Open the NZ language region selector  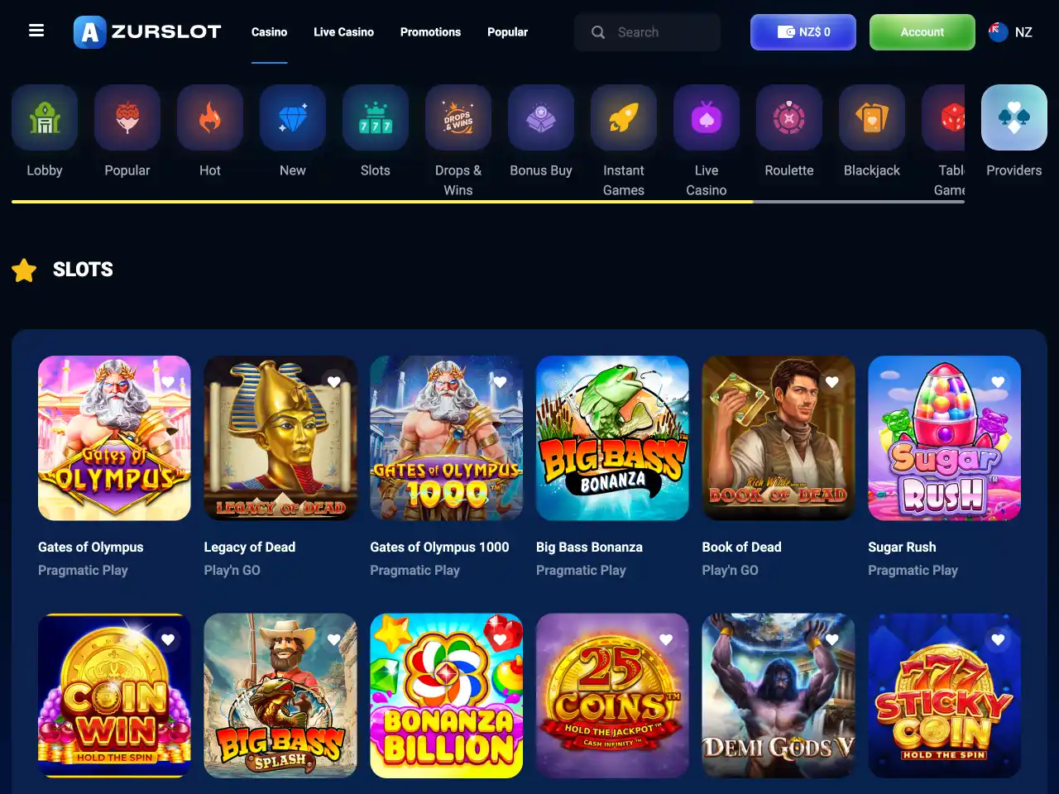point(1011,32)
